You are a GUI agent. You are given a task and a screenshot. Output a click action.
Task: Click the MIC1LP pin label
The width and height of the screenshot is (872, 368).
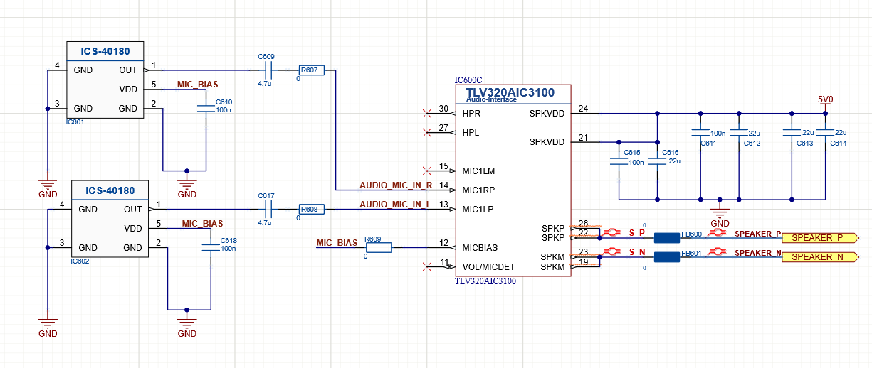[x=478, y=210]
